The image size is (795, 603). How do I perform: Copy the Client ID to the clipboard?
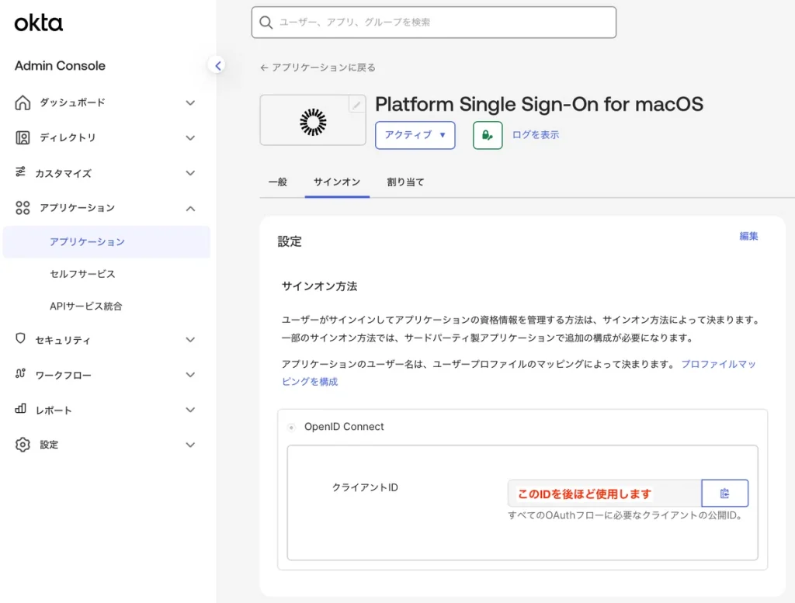(x=724, y=494)
